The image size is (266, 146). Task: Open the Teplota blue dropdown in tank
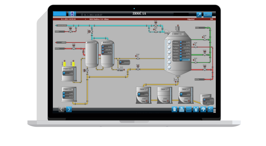(181, 57)
